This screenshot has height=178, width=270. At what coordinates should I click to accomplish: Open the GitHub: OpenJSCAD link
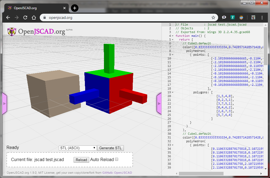click(x=117, y=173)
